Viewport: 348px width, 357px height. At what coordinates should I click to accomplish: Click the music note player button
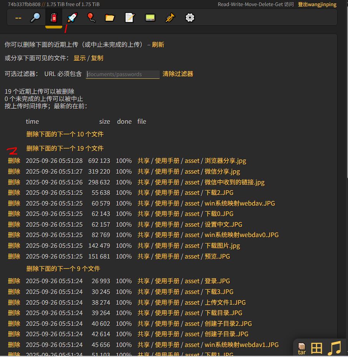334,348
